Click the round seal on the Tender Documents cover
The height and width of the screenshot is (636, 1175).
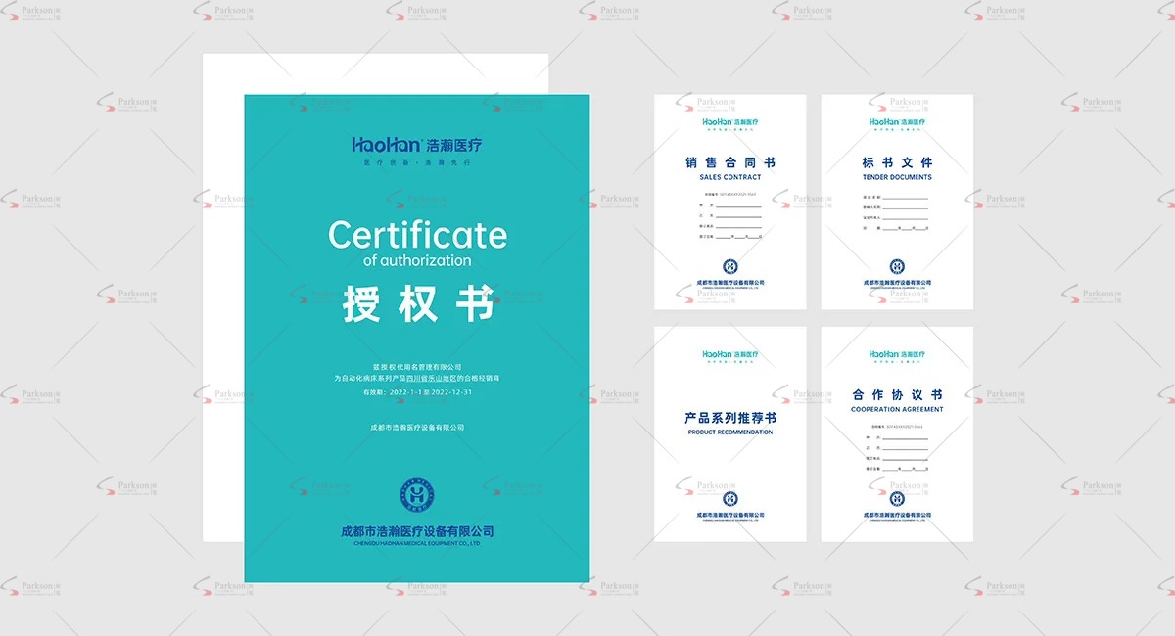pyautogui.click(x=897, y=266)
